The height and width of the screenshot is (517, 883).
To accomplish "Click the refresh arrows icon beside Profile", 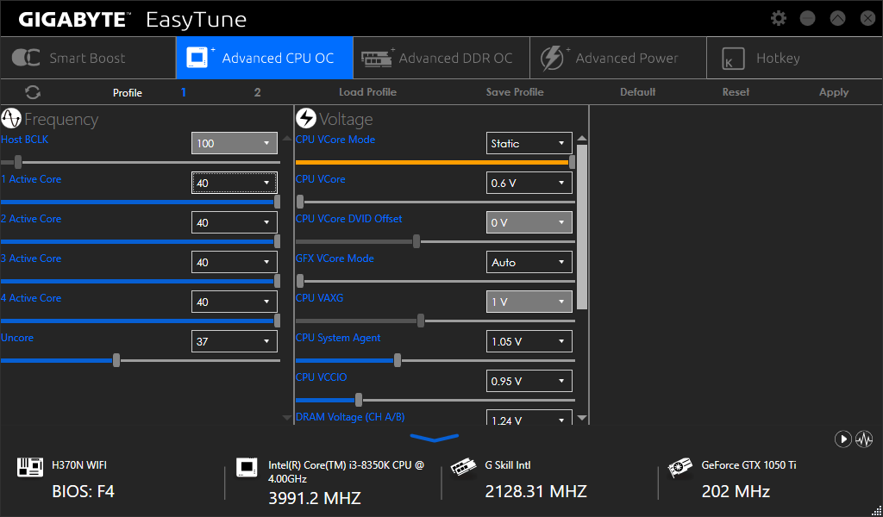I will (x=33, y=92).
